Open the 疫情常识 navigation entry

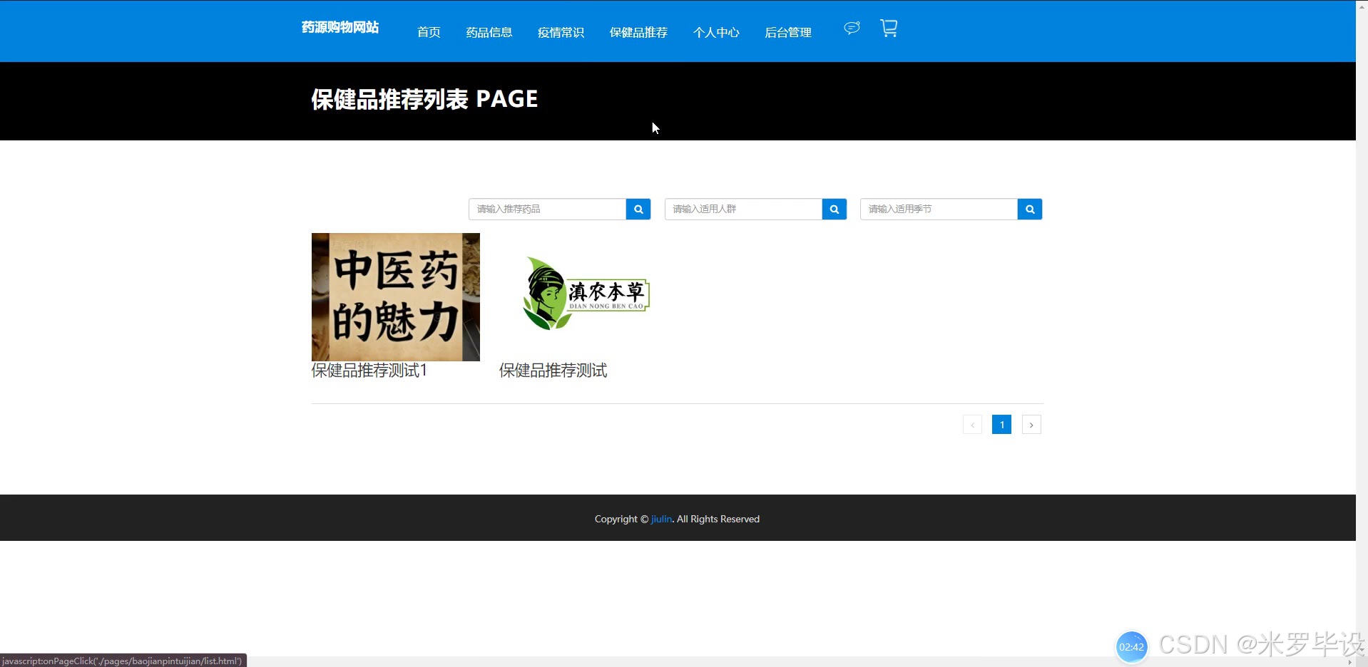561,32
